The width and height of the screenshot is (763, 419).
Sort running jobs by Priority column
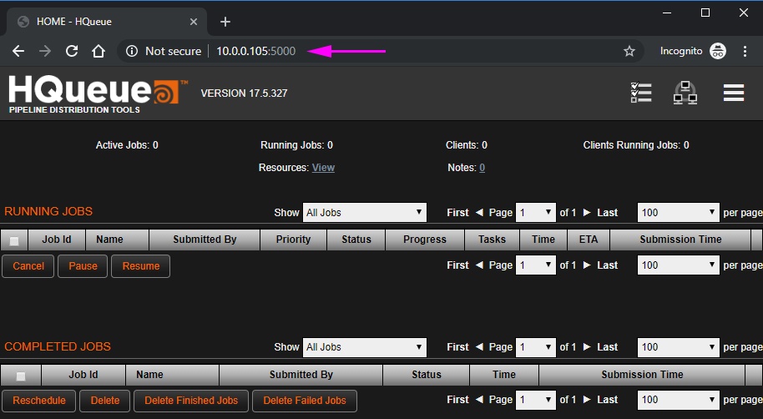293,240
